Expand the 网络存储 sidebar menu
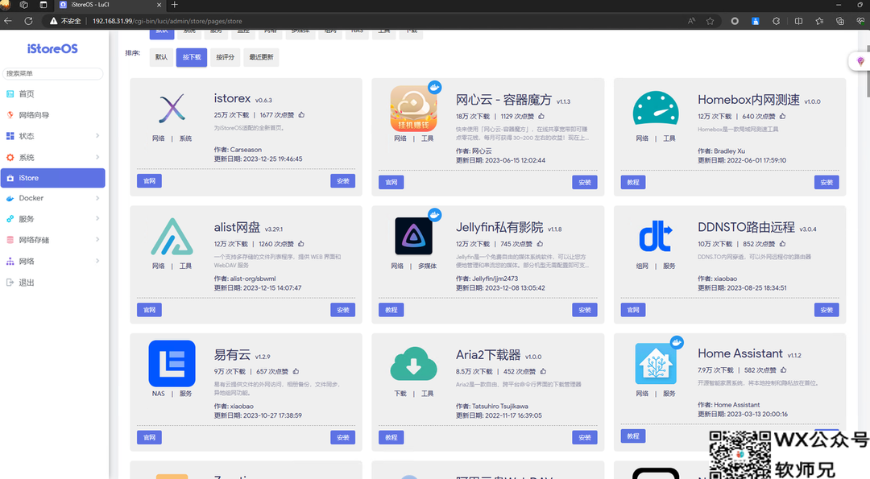870x479 pixels. [x=52, y=240]
